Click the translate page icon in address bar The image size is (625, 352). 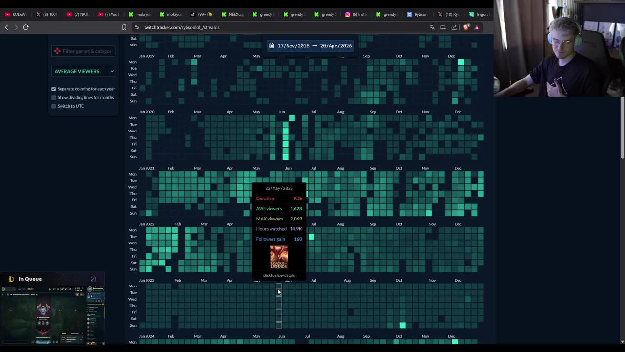tap(432, 27)
